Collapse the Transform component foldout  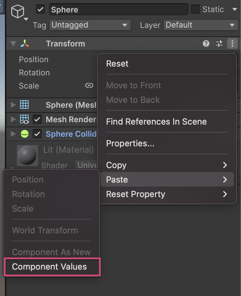tap(13, 44)
